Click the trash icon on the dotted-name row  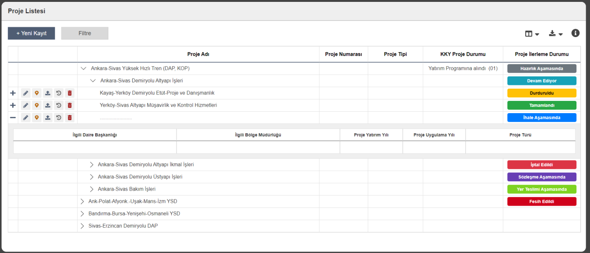click(69, 117)
